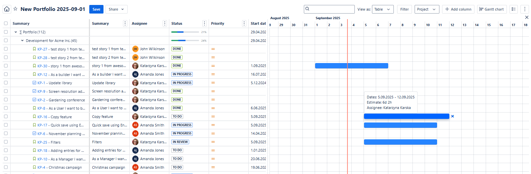The image size is (531, 174).
Task: Tick the checkbox for KP-27 row
Action: pyautogui.click(x=6, y=49)
